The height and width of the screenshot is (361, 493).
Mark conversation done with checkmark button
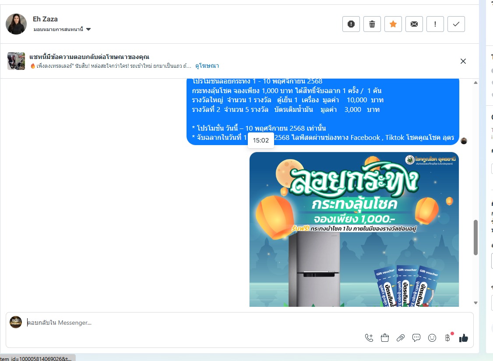point(456,24)
